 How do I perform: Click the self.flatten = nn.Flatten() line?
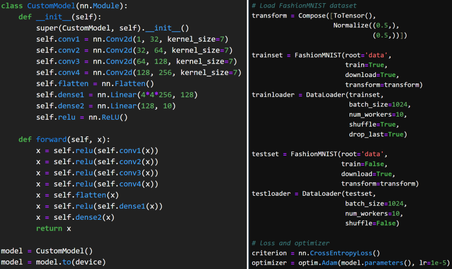coord(95,84)
